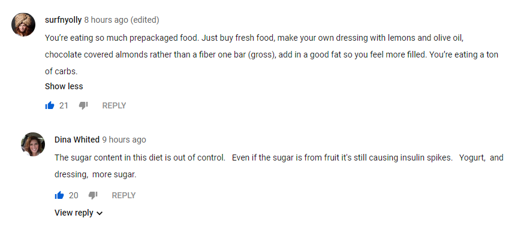Click the 21 likes count
This screenshot has width=527, height=227.
click(64, 106)
